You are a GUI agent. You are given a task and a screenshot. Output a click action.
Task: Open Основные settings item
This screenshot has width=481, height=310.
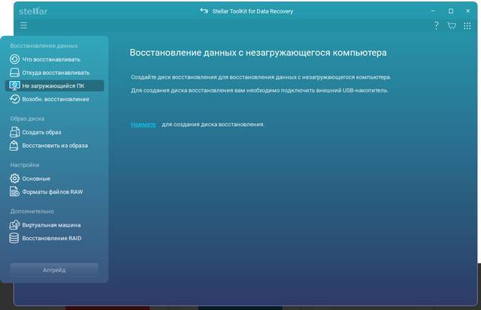tap(55, 179)
